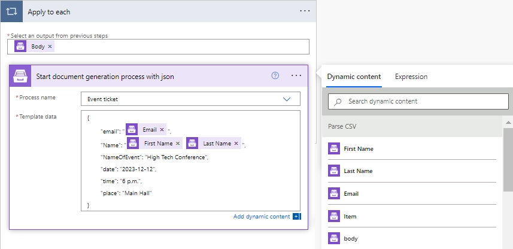Click the scroll up arrow of content list

coord(508,122)
